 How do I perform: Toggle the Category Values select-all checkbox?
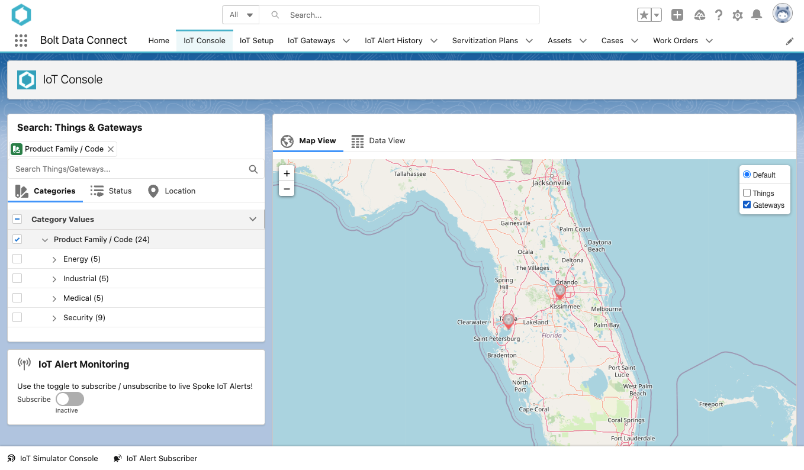(17, 219)
